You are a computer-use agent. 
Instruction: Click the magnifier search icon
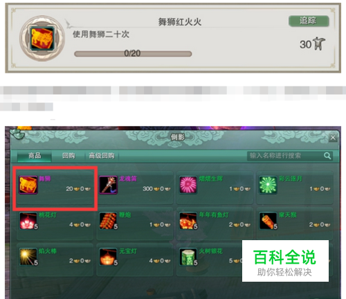coord(327,156)
